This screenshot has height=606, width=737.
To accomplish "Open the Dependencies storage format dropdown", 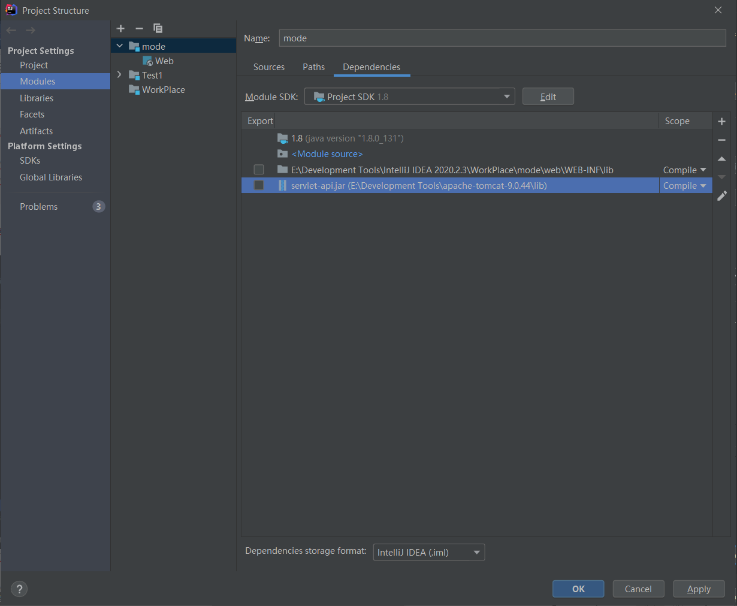I will click(429, 552).
